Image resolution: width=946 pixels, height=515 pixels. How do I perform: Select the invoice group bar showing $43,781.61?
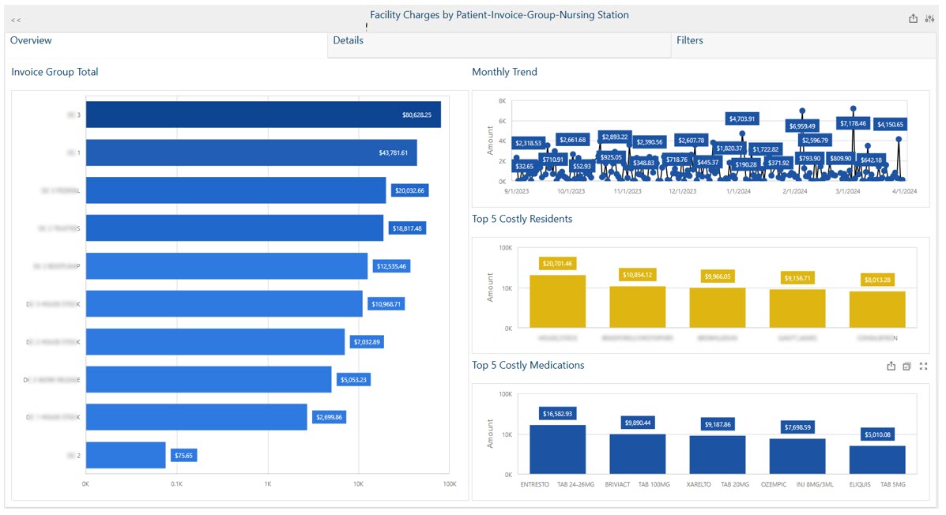click(x=251, y=152)
